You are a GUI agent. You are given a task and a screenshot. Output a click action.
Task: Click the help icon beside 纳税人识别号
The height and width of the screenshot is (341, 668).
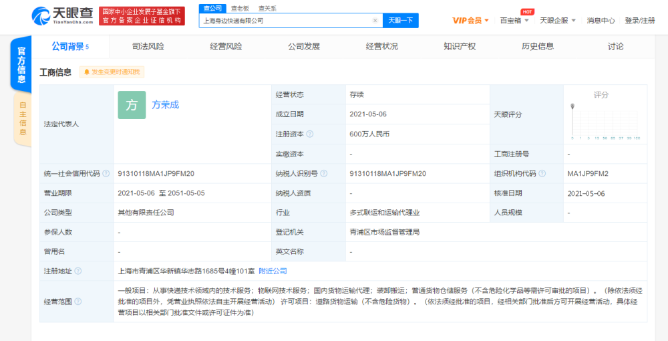click(324, 173)
